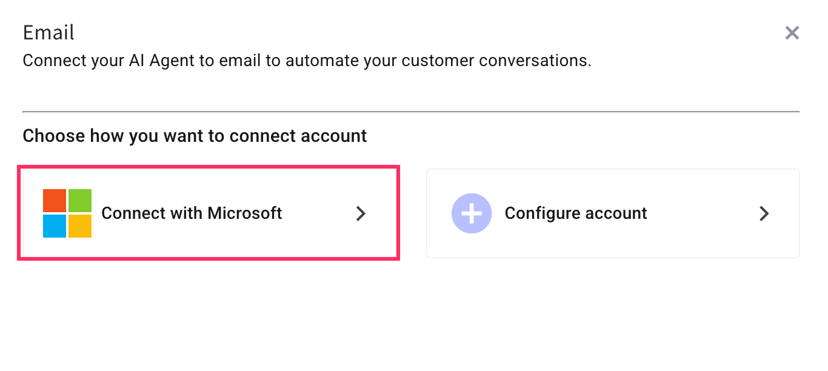Click the word account in Configure account
Image resolution: width=828 pixels, height=371 pixels.
click(x=612, y=213)
